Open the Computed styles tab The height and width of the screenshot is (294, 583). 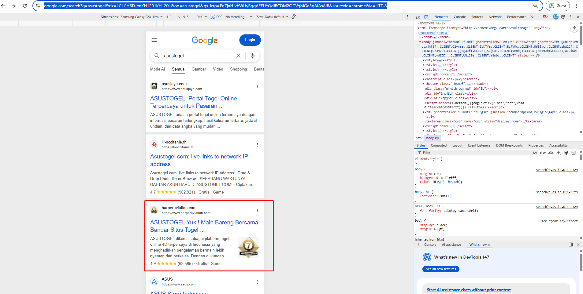439,145
